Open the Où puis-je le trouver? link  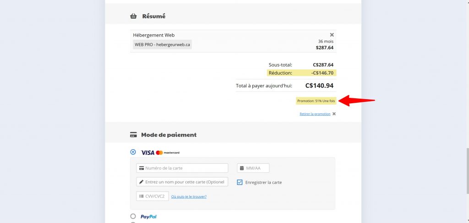(189, 196)
